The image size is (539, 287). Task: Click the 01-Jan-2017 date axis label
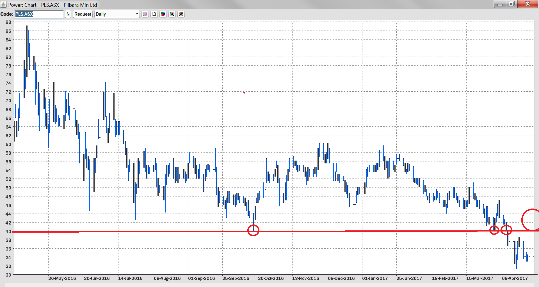pos(375,278)
